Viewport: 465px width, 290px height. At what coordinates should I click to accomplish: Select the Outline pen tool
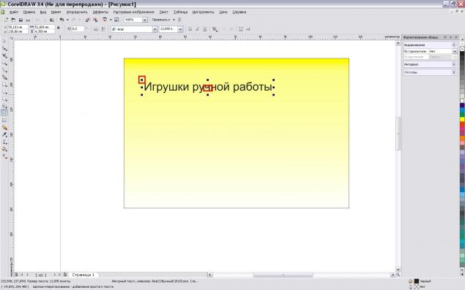coord(4,142)
